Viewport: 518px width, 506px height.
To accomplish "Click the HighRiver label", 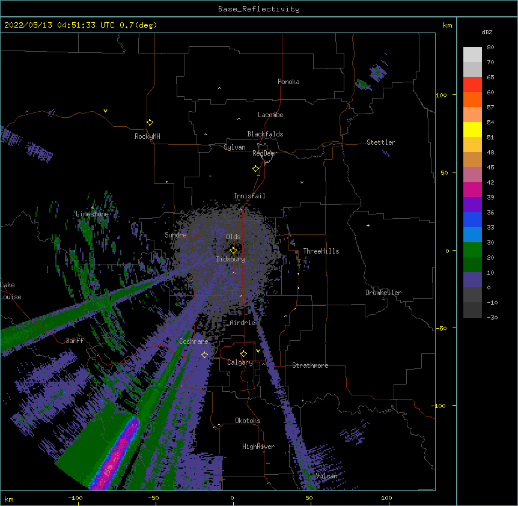I will point(258,447).
